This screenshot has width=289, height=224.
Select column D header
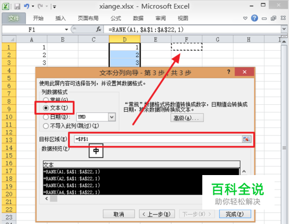[125, 39]
